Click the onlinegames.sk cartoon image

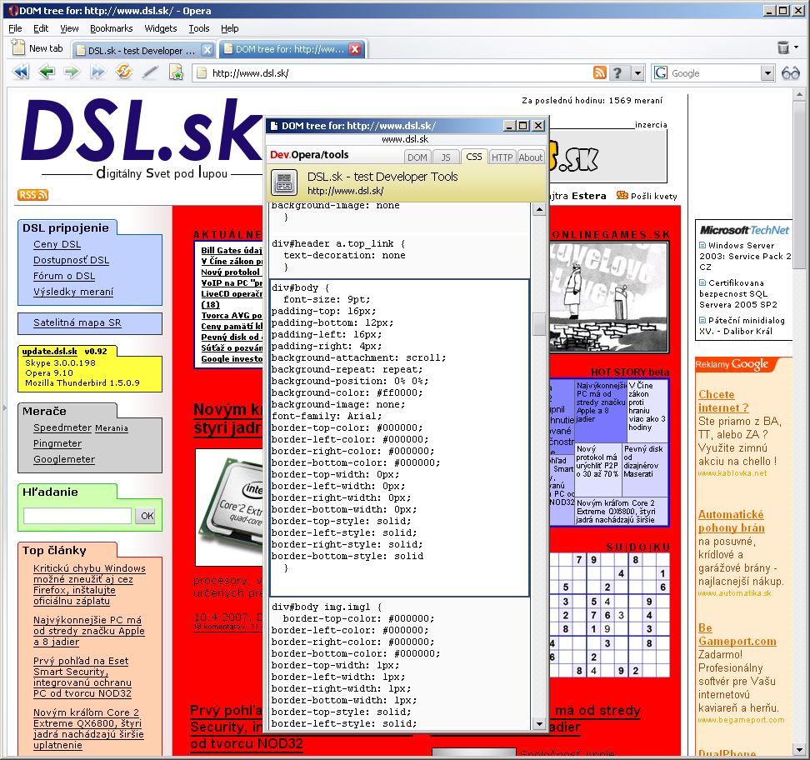tap(608, 297)
